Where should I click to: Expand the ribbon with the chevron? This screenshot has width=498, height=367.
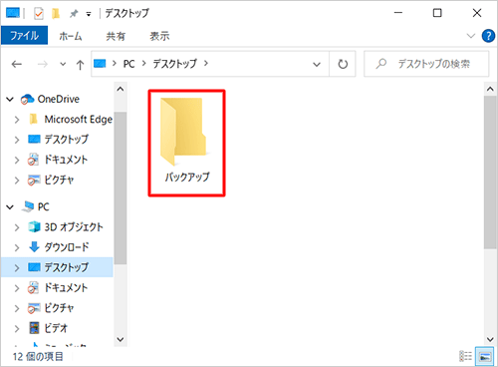click(471, 36)
